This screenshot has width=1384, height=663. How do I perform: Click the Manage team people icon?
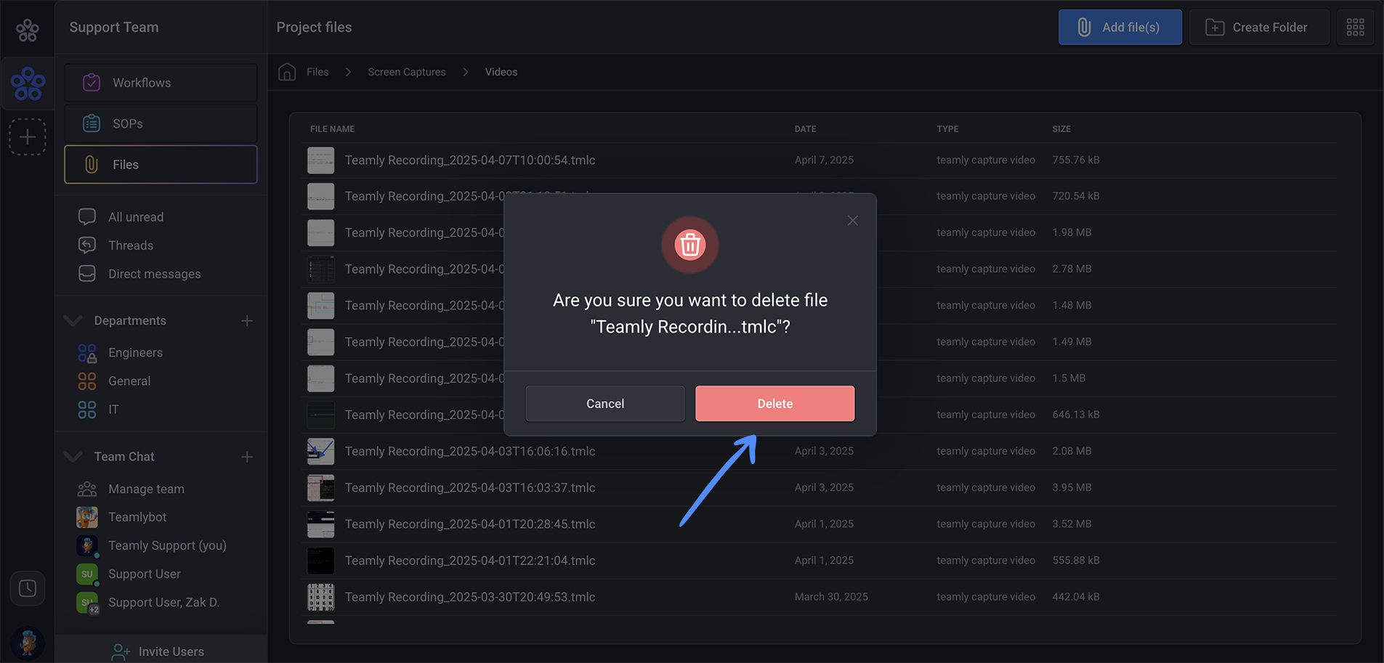[x=87, y=489]
